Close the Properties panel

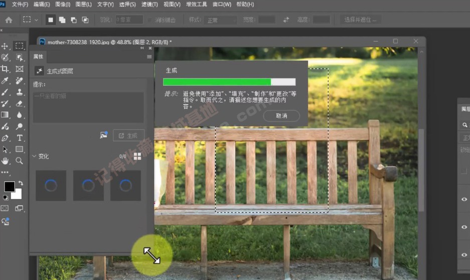150,48
